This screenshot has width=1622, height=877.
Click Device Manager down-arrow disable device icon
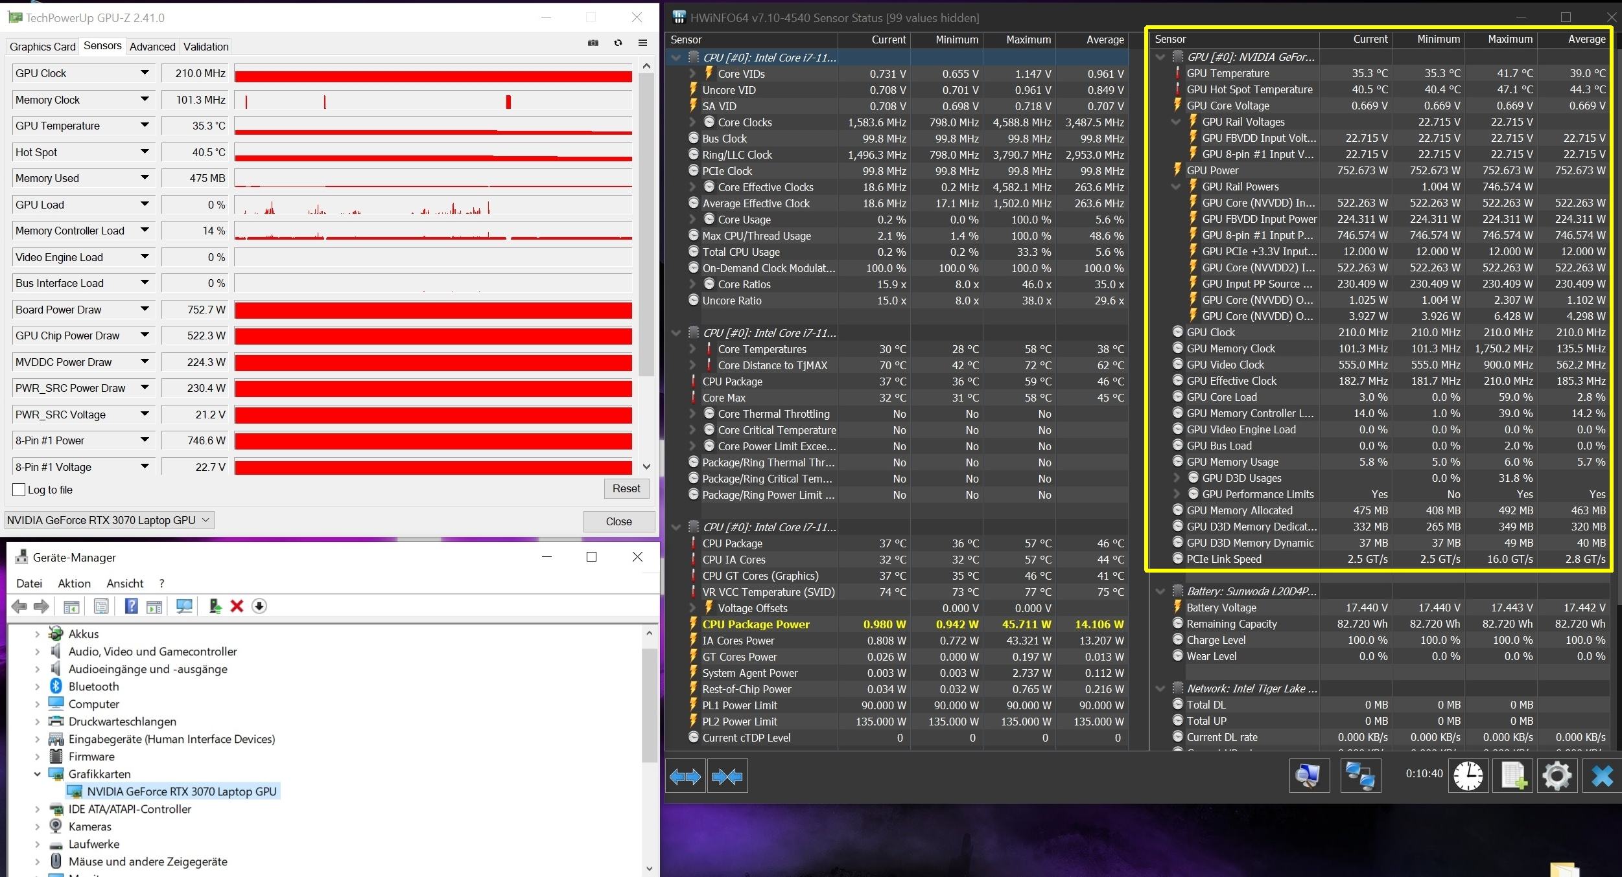point(259,606)
